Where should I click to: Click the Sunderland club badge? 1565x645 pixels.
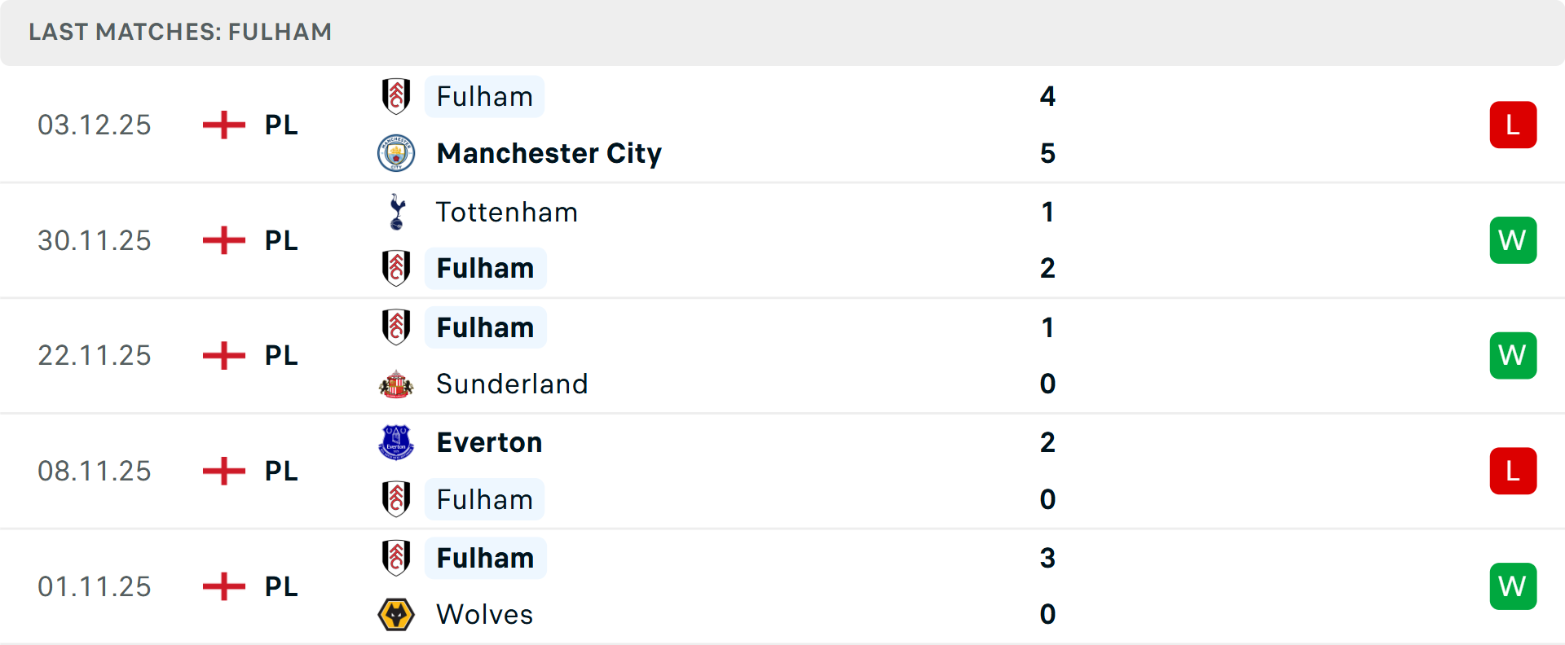tap(397, 384)
